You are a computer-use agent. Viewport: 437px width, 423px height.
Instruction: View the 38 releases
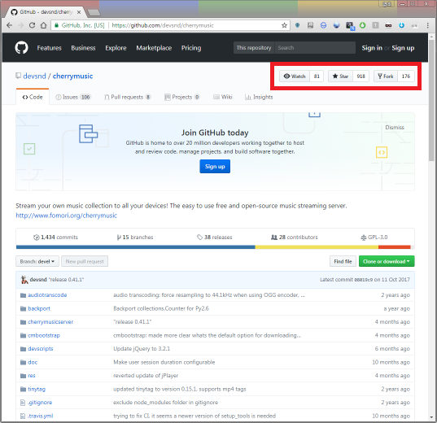point(214,238)
